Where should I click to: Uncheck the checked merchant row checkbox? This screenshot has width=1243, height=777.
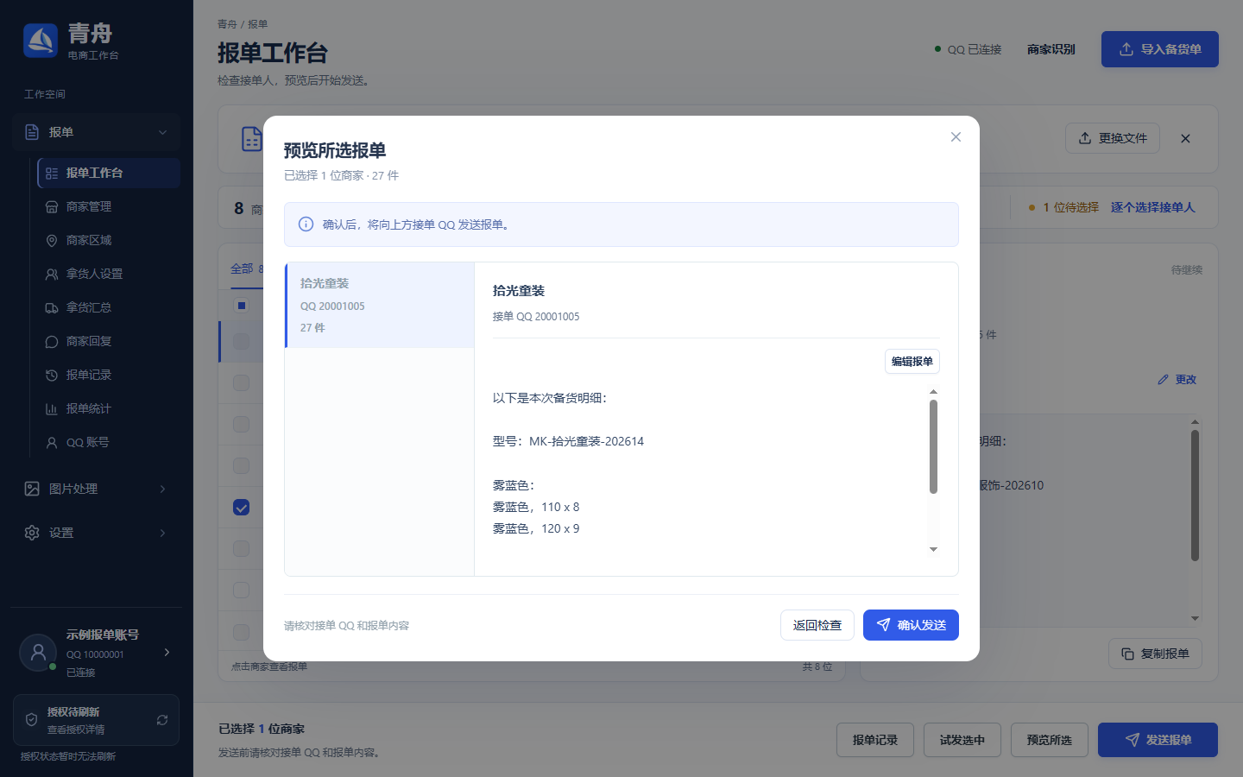(242, 508)
